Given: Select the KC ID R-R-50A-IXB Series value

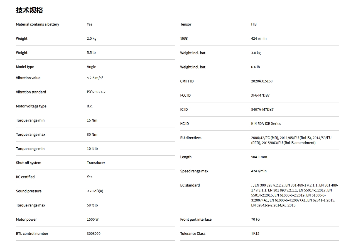Looking at the screenshot, I should coord(266,123).
